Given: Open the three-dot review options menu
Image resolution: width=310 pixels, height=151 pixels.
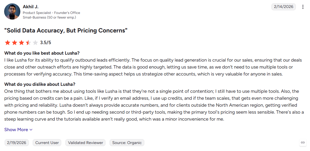Looking at the screenshot, I should click(303, 7).
